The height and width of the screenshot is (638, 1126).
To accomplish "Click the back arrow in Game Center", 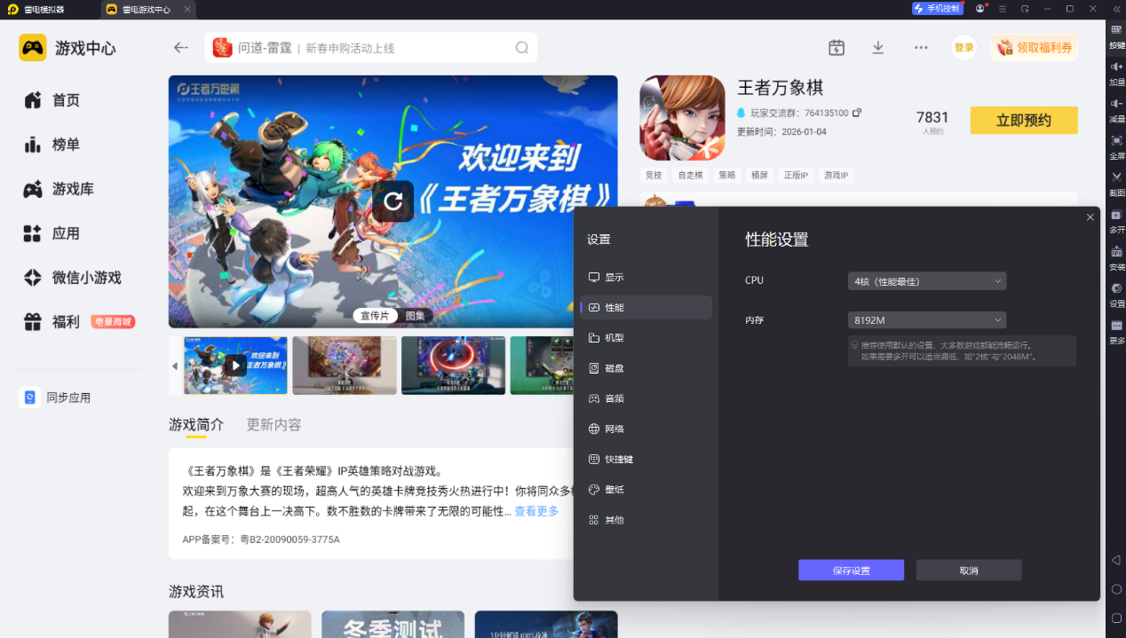I will [x=181, y=48].
